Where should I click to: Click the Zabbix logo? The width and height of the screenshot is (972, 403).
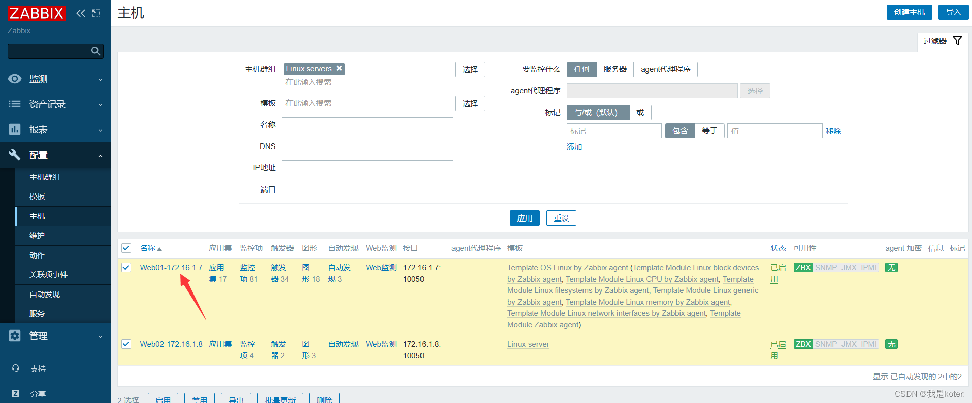click(x=36, y=13)
